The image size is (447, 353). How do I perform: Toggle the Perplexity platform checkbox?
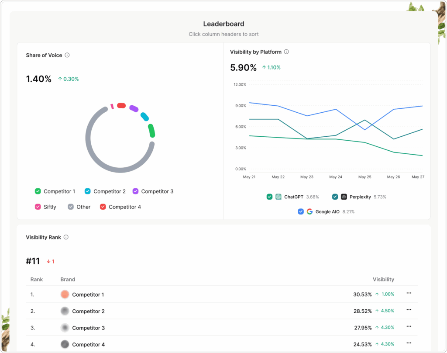point(335,197)
